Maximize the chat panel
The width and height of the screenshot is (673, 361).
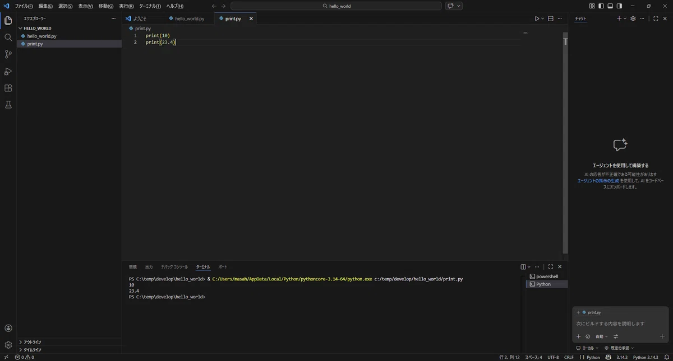pyautogui.click(x=656, y=18)
